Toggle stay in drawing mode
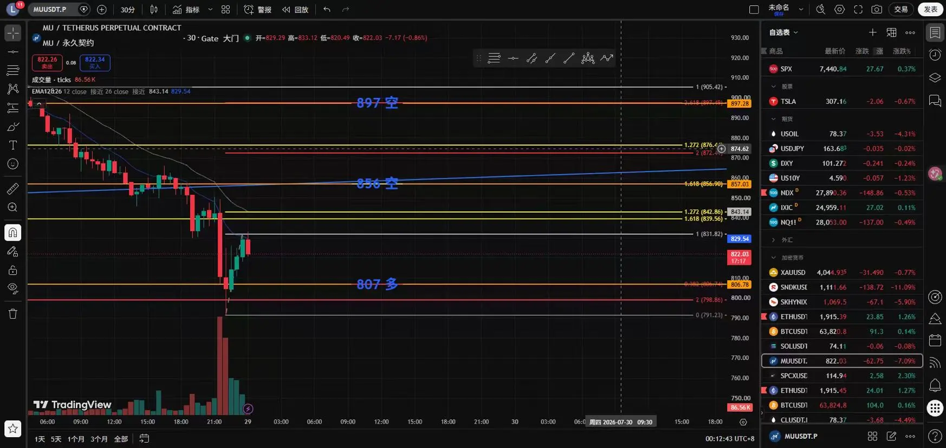The image size is (946, 448). pyautogui.click(x=13, y=252)
